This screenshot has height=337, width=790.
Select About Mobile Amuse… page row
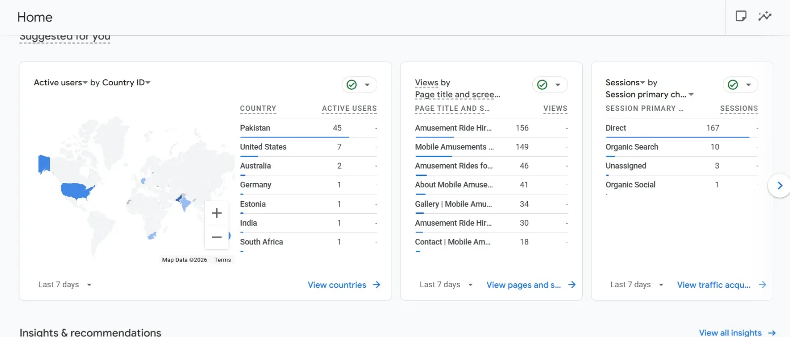click(x=491, y=185)
